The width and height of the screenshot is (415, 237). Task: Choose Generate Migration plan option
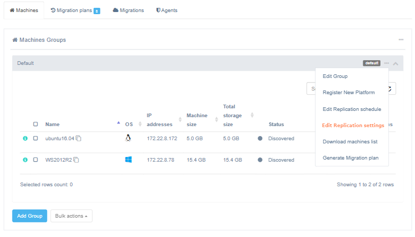(350, 158)
